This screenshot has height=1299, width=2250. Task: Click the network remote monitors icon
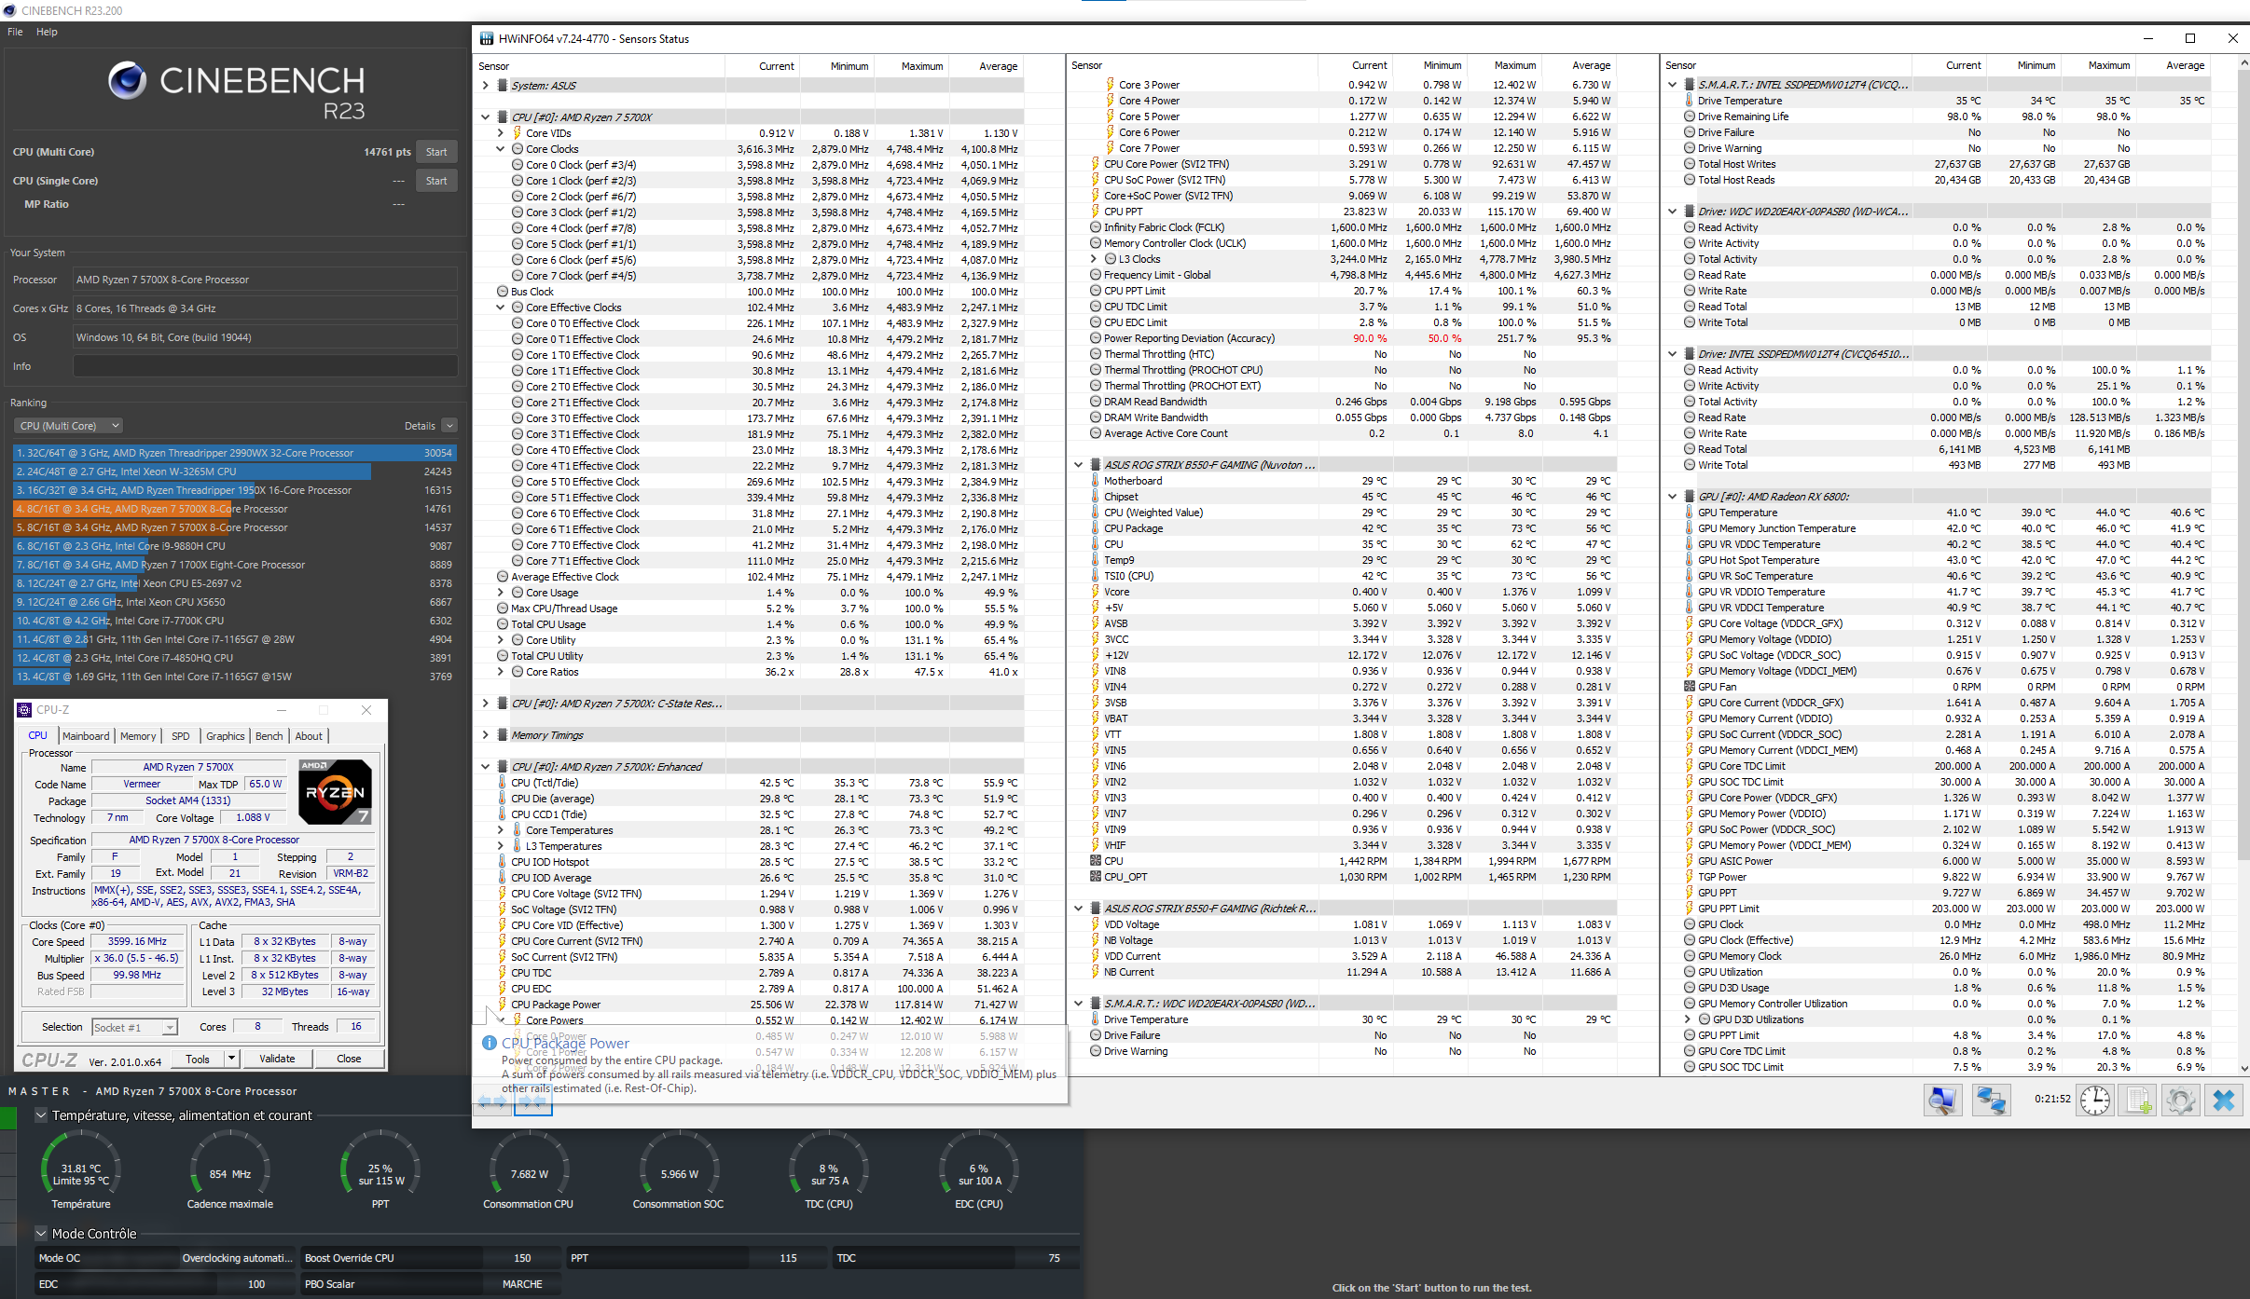1991,1100
